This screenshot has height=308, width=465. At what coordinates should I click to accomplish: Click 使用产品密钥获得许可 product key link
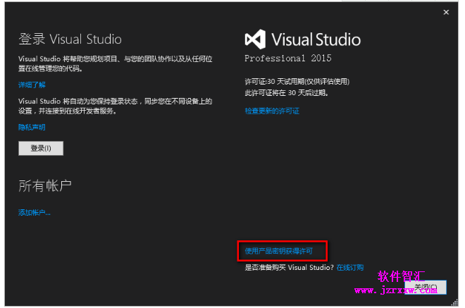point(279,251)
